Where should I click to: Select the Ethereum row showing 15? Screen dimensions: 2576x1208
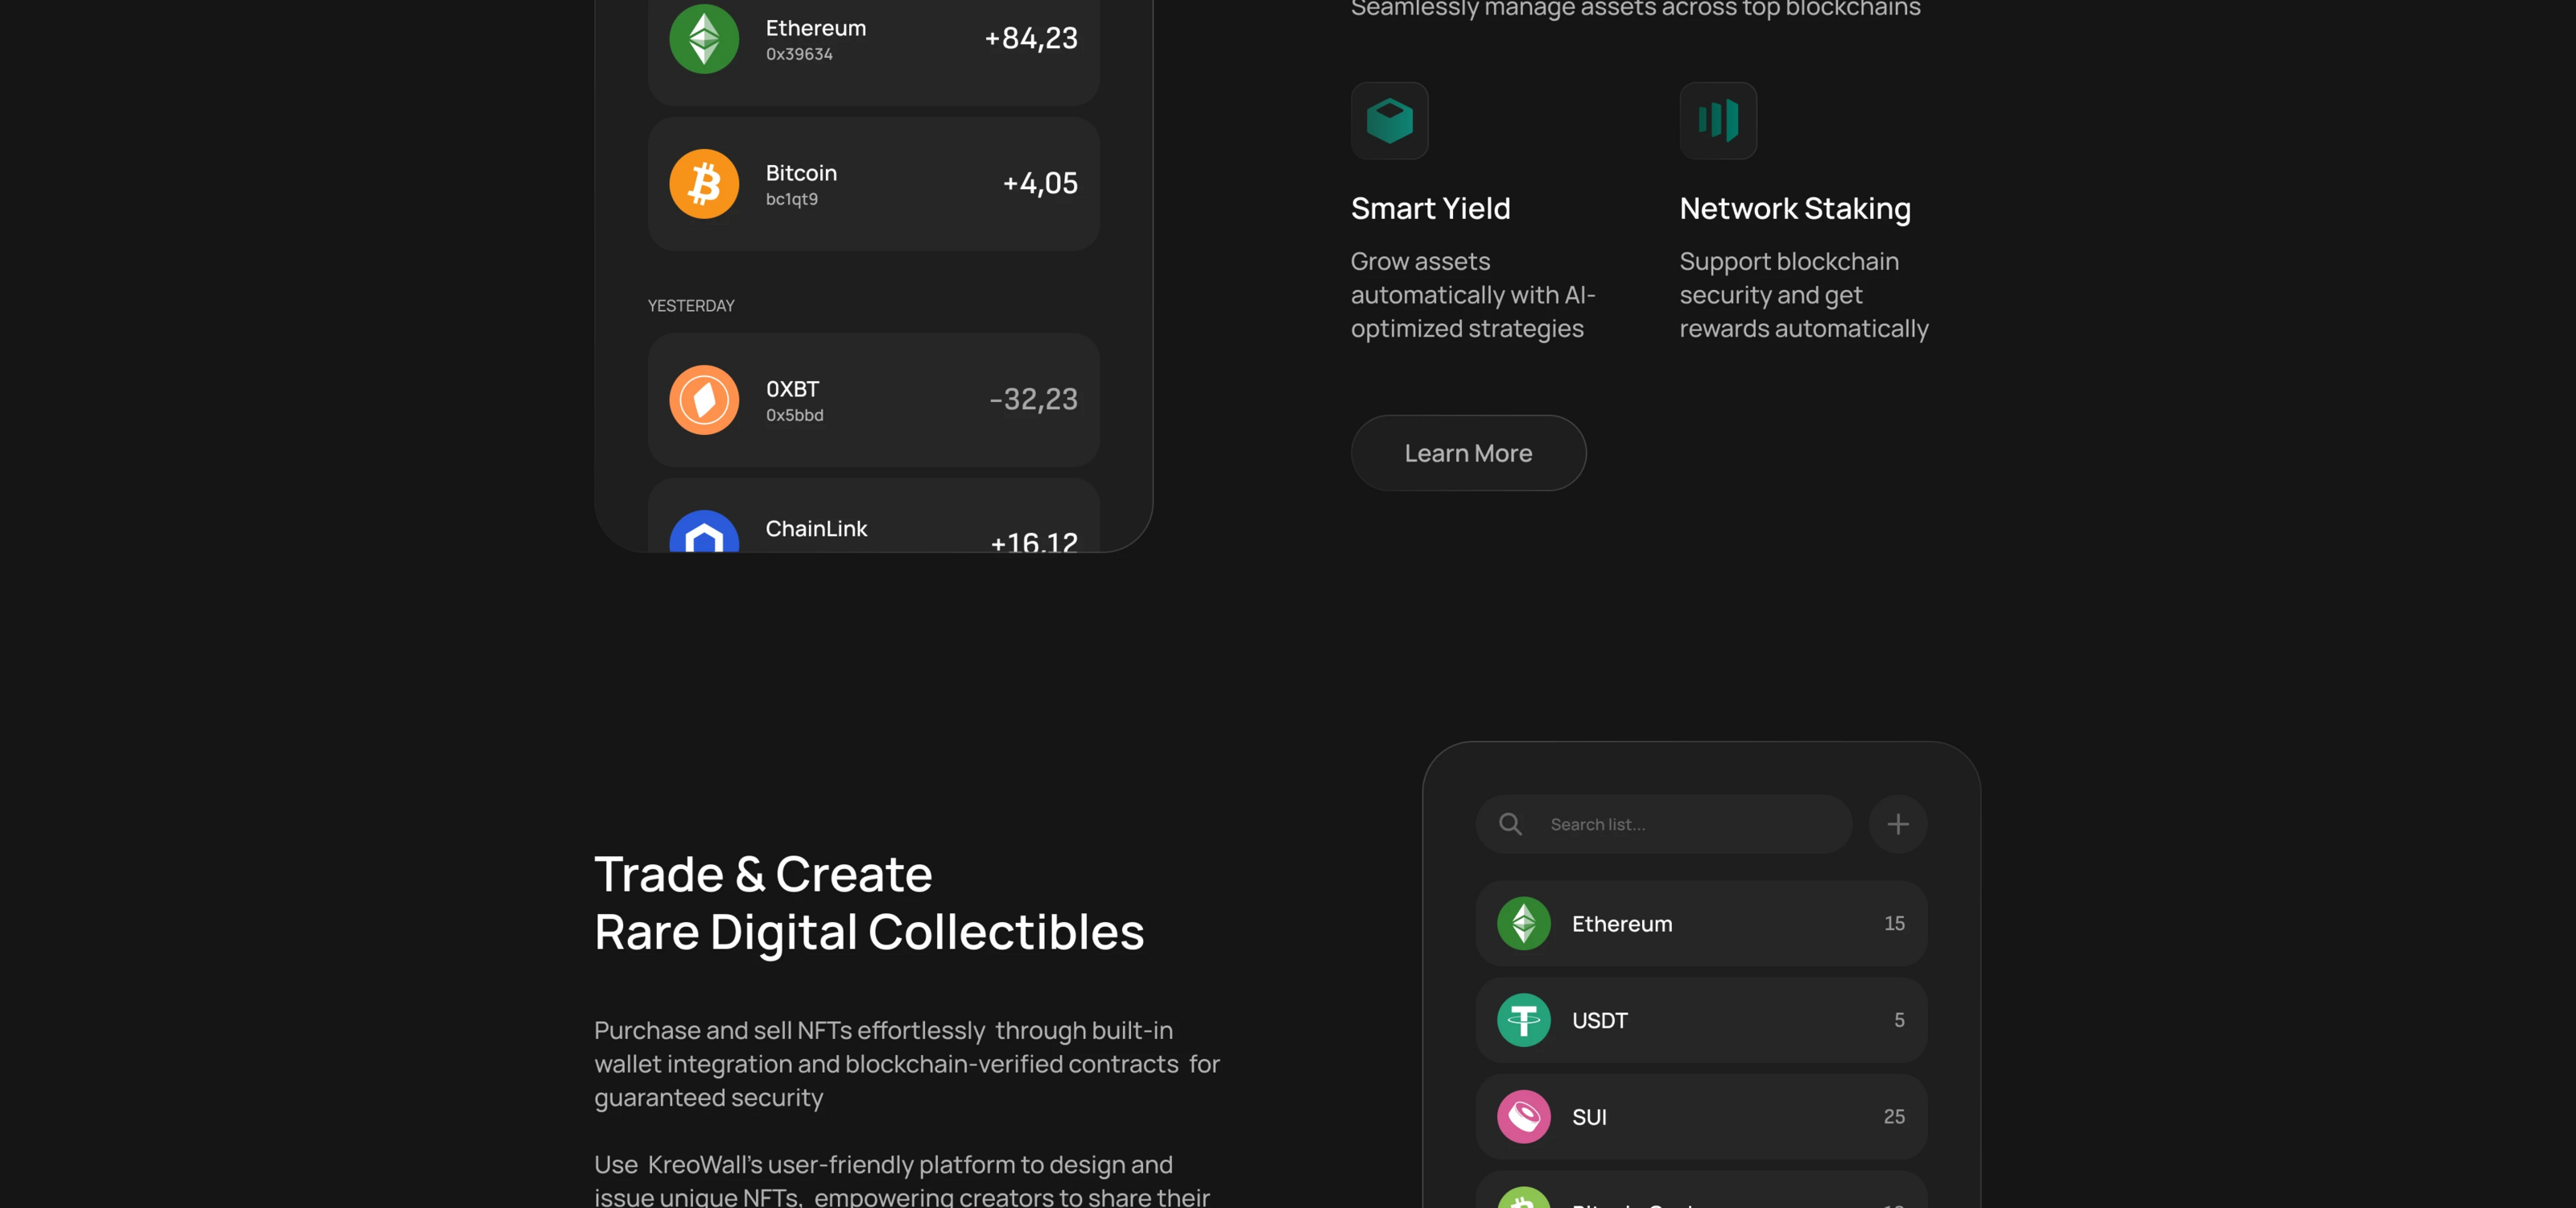tap(1700, 923)
